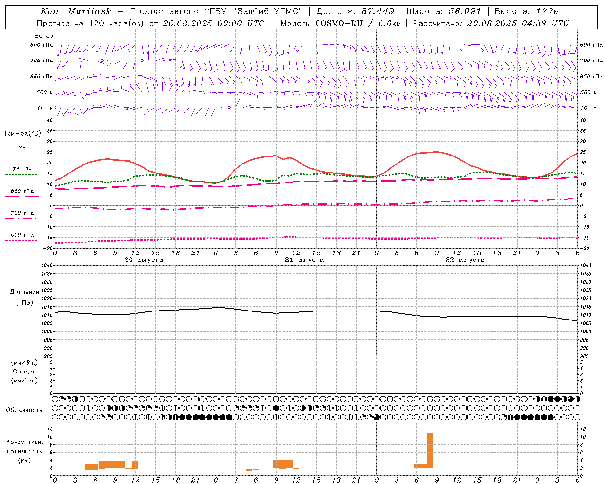The width and height of the screenshot is (605, 484).
Task: Click the '20 августа' date label
Action: [x=144, y=260]
